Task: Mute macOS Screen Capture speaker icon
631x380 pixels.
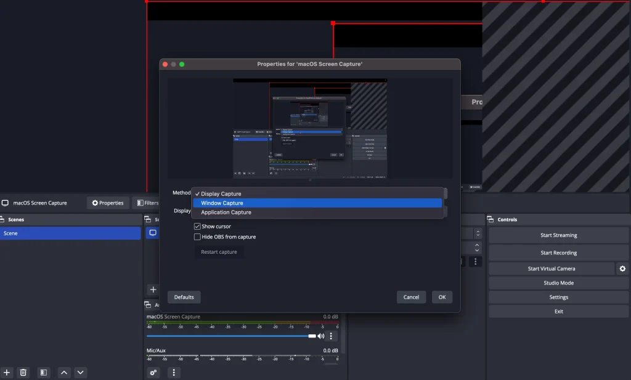Action: 321,336
